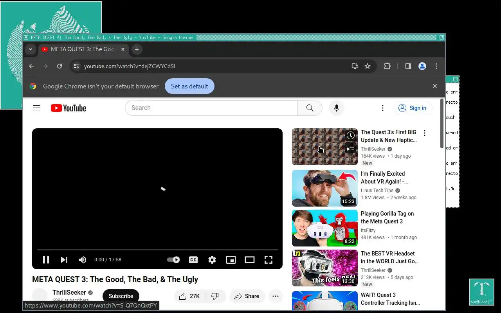Open Linus Tech Tips channel link
The height and width of the screenshot is (313, 501).
click(377, 191)
